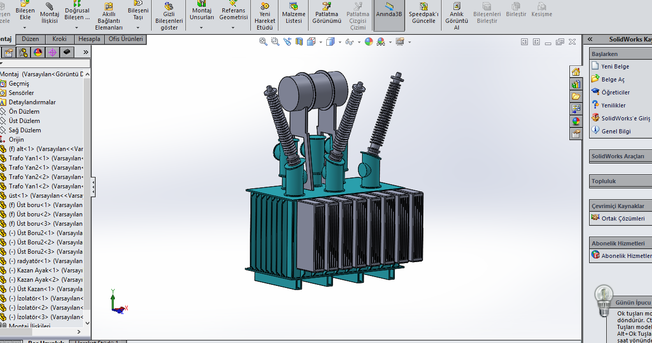Click the Zoom to Fit magnifier icon
The image size is (652, 343).
pos(263,42)
